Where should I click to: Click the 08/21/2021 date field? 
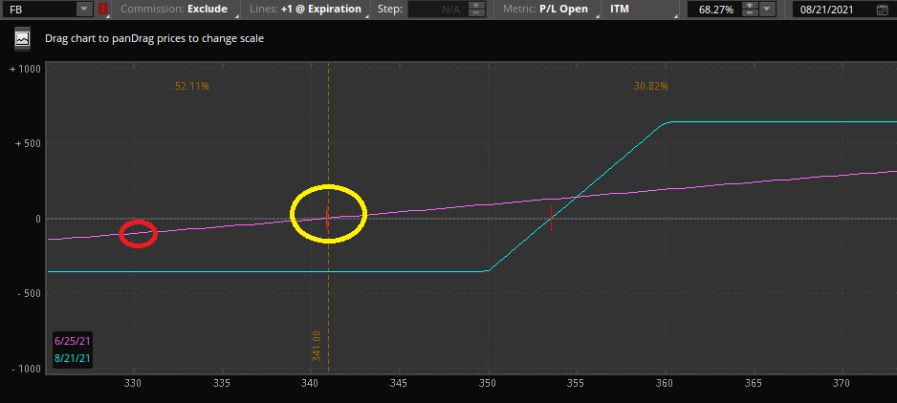click(x=834, y=9)
